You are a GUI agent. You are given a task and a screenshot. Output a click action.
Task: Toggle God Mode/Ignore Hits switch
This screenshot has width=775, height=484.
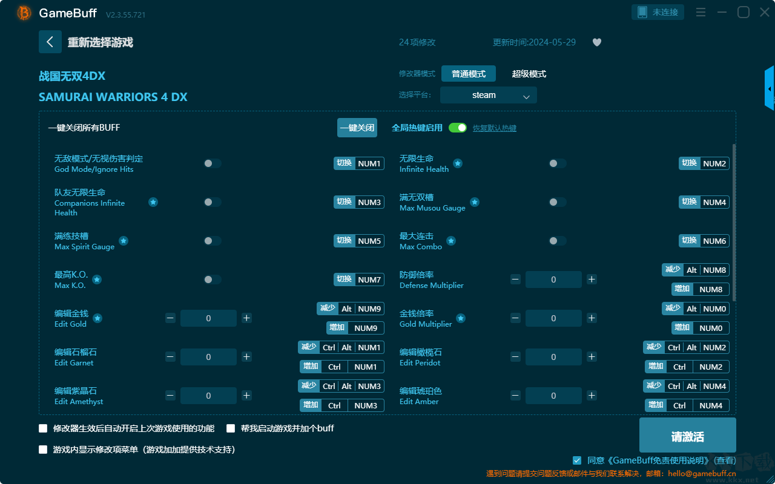pyautogui.click(x=213, y=163)
